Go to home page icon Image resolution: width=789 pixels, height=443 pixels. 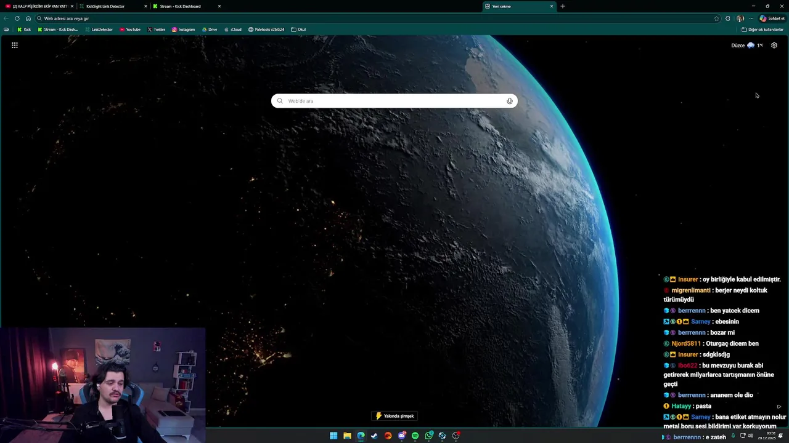28,18
